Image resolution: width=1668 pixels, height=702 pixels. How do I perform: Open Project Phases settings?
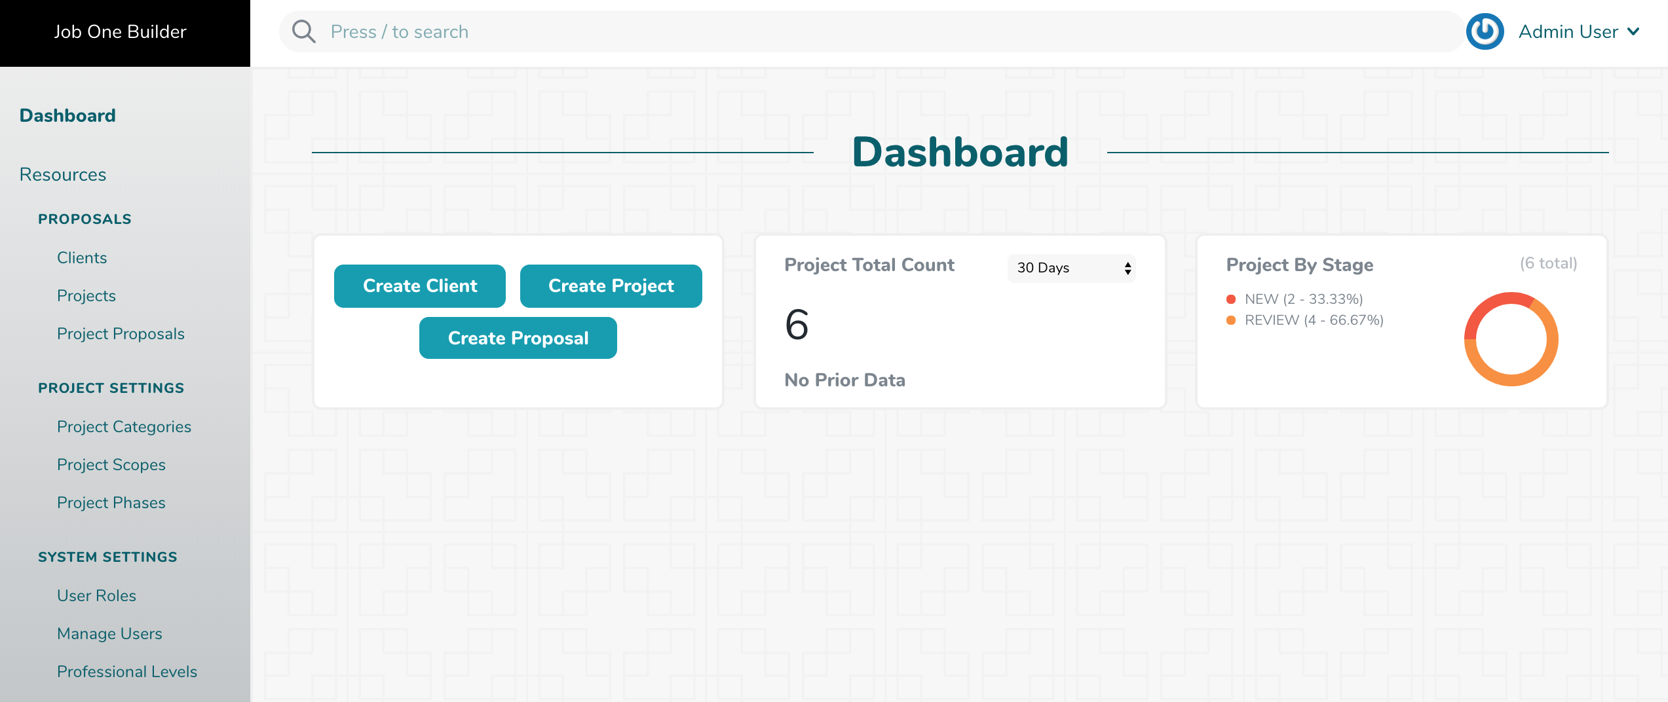111,502
